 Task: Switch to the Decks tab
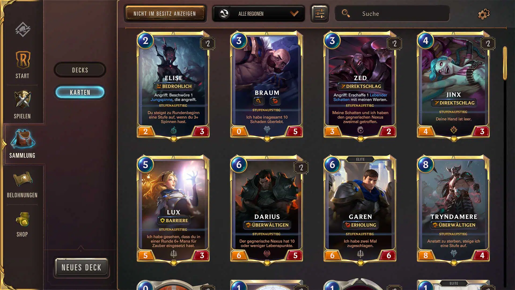point(80,70)
